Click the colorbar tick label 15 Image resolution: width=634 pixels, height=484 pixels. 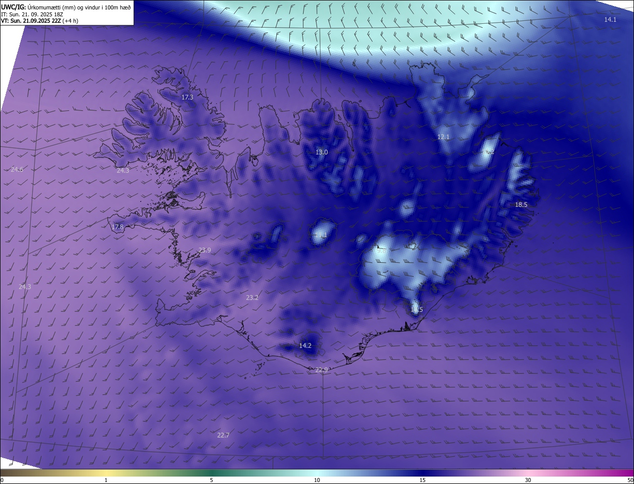[423, 480]
